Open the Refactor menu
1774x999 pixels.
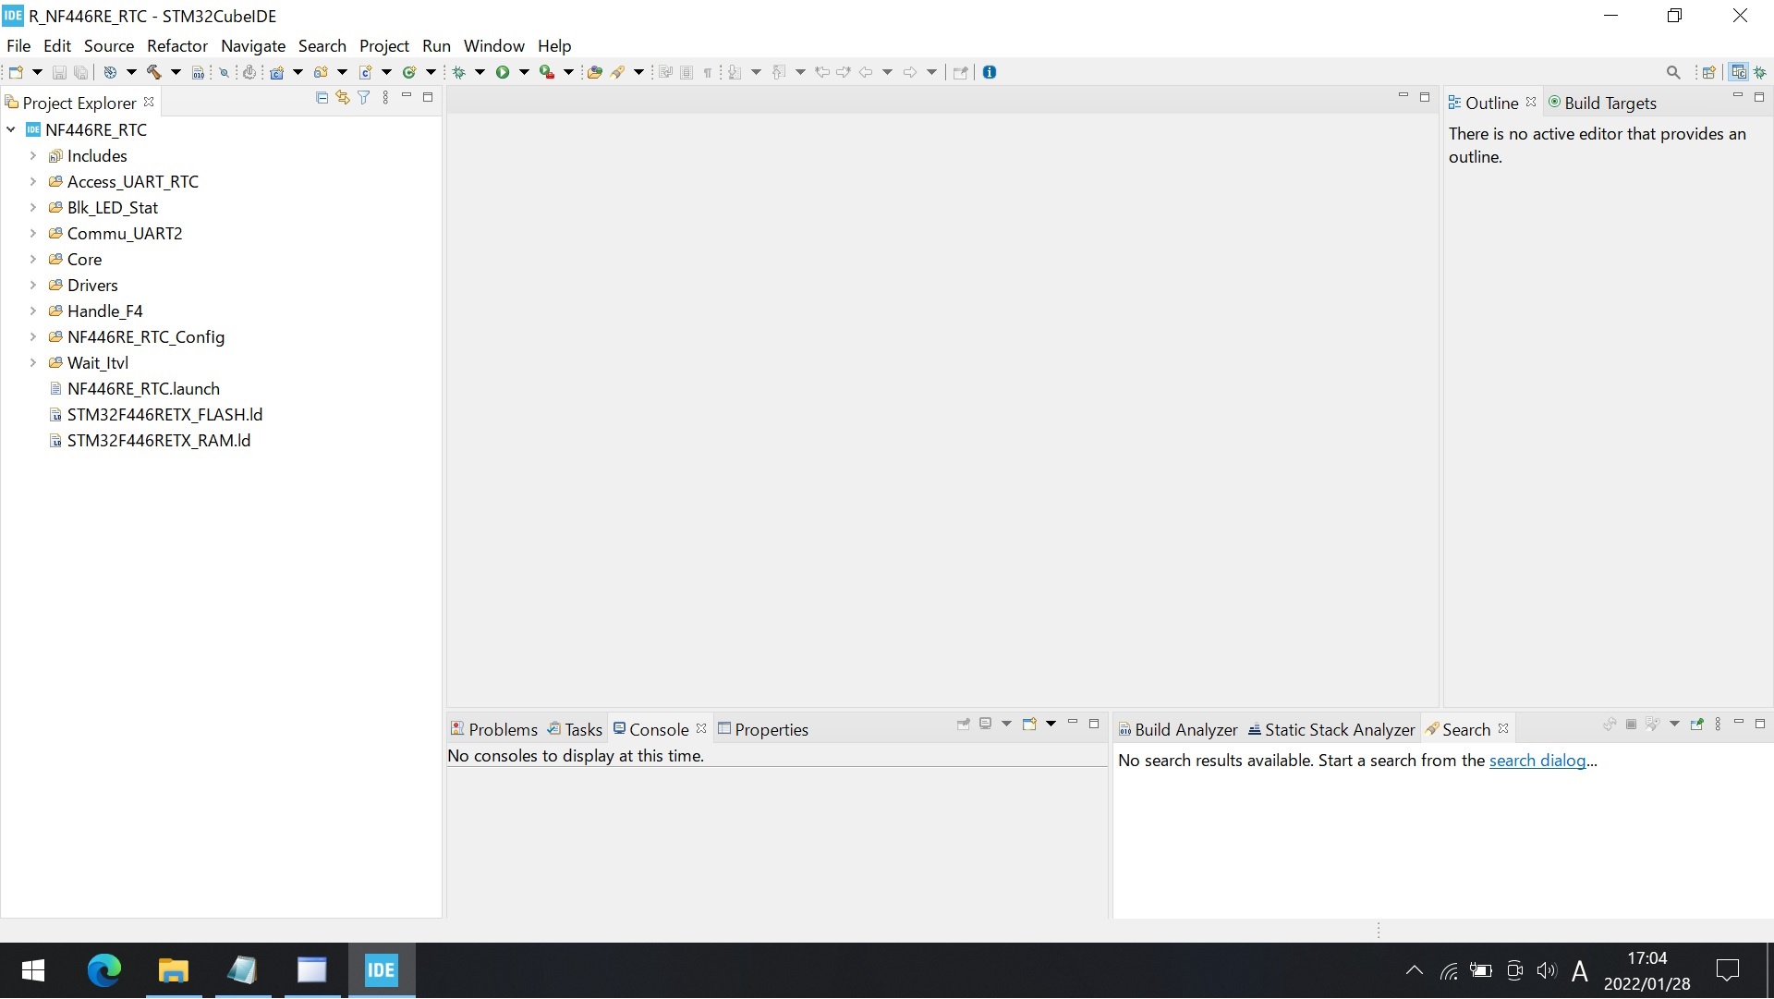(176, 45)
